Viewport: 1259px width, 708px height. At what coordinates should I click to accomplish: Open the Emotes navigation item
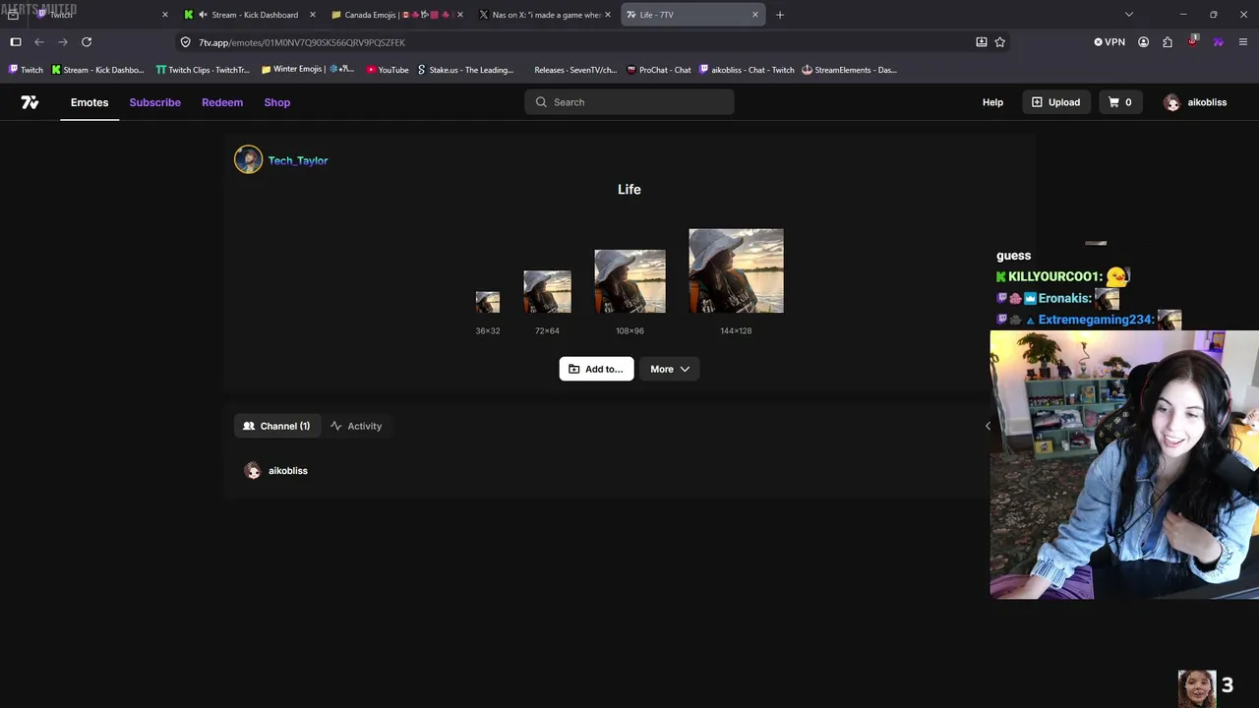90,102
